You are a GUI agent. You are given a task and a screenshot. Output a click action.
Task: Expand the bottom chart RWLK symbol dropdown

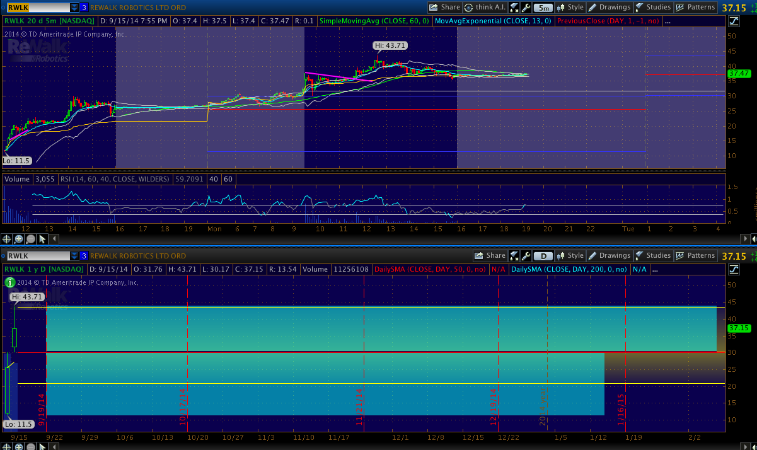tap(74, 256)
